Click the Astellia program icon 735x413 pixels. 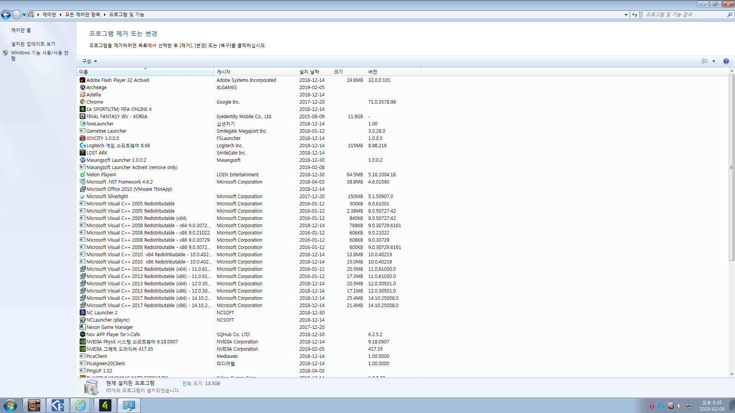[x=82, y=95]
